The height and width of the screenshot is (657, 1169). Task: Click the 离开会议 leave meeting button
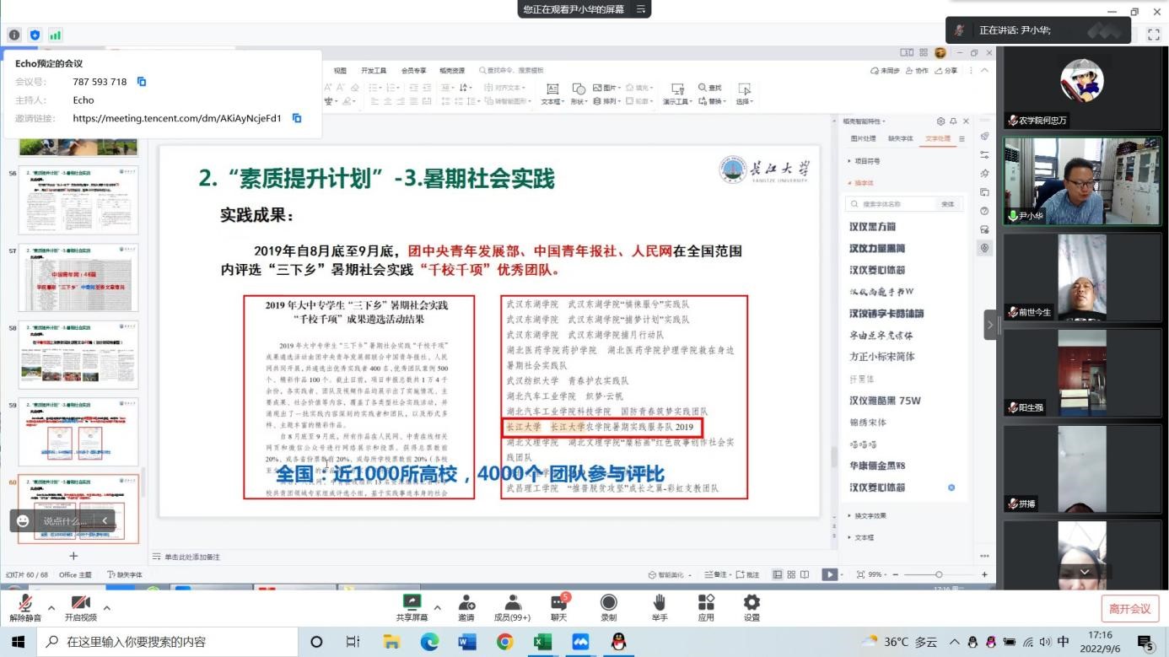pos(1129,609)
